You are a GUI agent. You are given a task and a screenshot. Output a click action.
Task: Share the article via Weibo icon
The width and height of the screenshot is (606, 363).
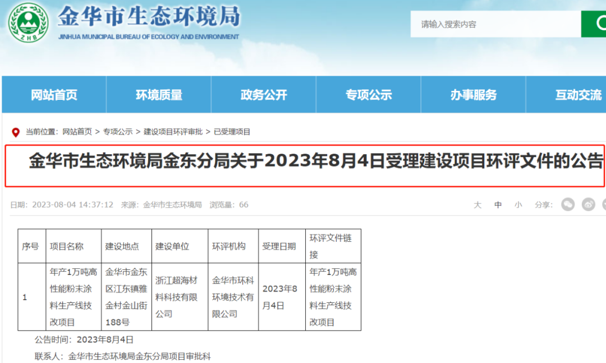pyautogui.click(x=588, y=205)
